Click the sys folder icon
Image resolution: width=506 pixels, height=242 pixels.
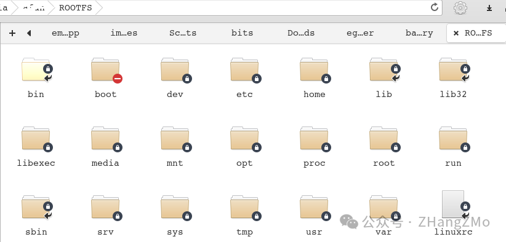coord(175,207)
